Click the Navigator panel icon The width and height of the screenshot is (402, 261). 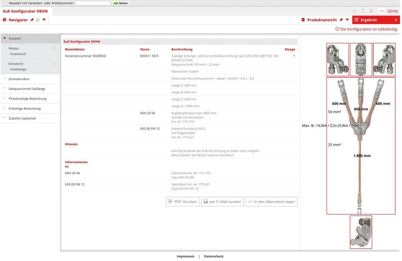(x=5, y=20)
